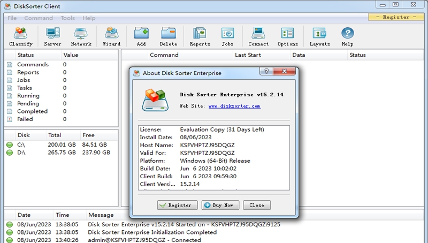Image resolution: width=428 pixels, height=243 pixels.
Task: Click the '265.75 GB' total value
Action: [62, 153]
